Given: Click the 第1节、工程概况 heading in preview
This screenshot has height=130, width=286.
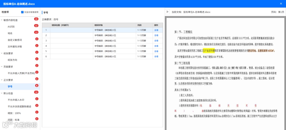Looking at the screenshot, I should point(183,32).
